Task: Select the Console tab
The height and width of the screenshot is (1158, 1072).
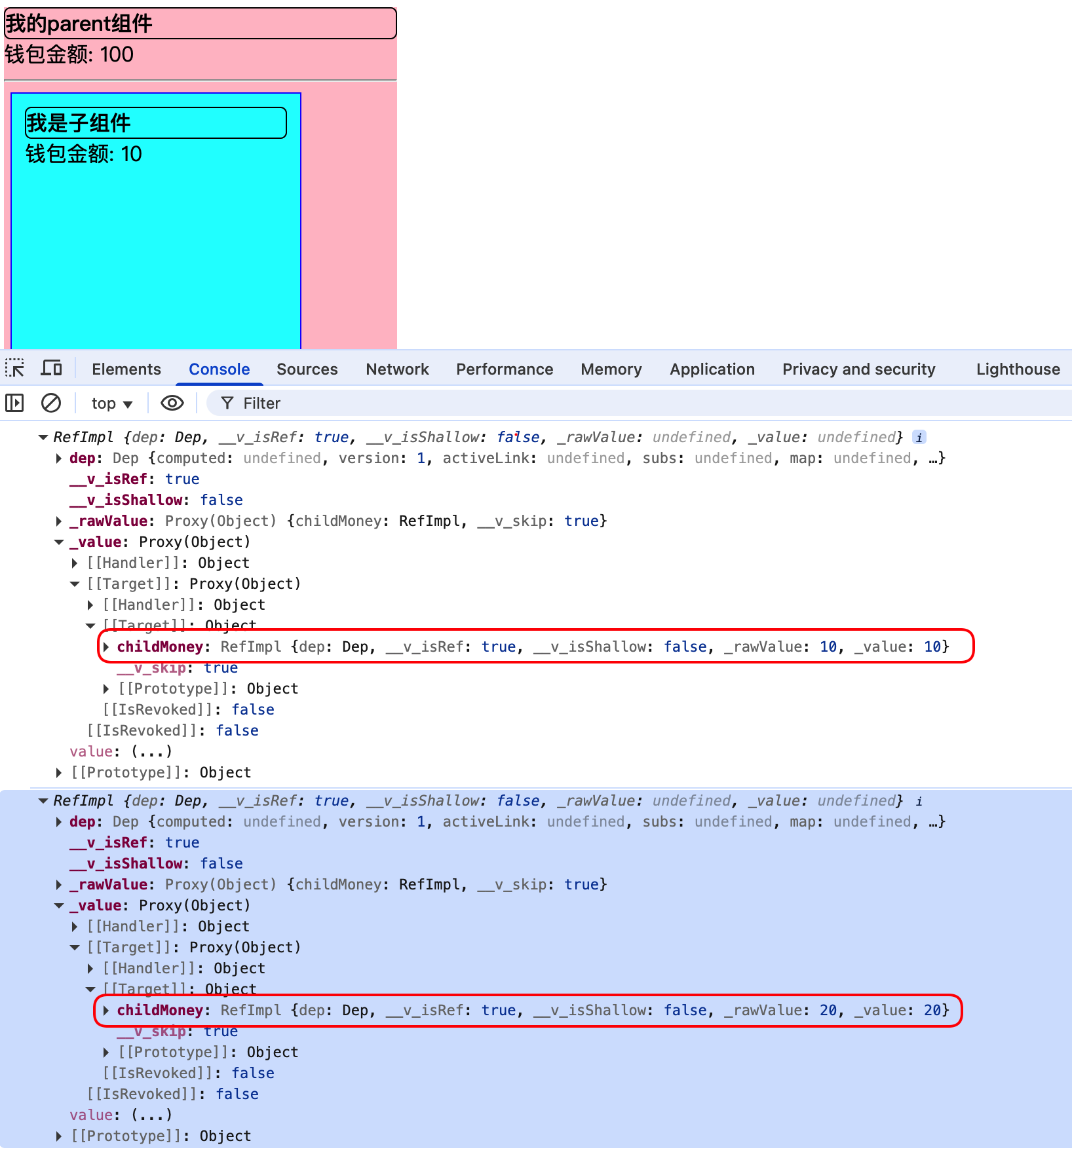Action: 220,369
